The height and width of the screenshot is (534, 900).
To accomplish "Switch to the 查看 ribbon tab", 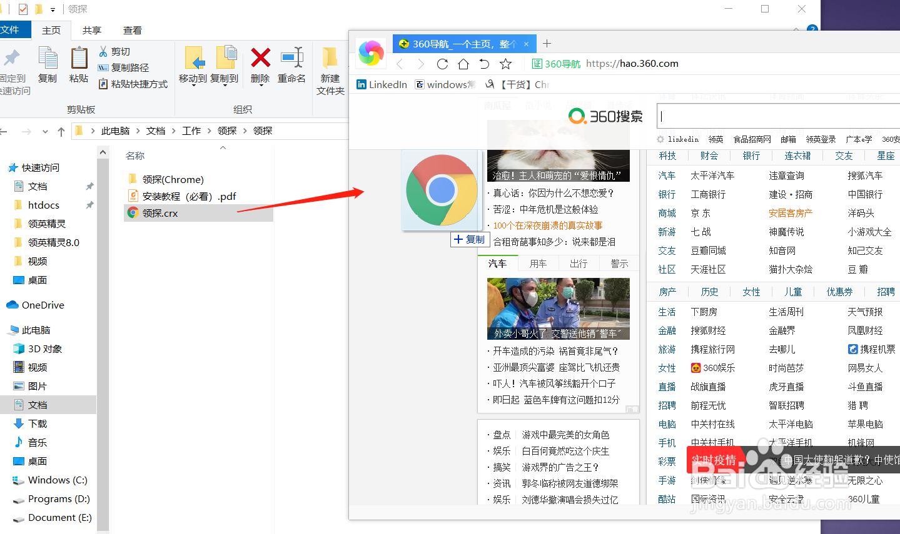I will (x=133, y=30).
